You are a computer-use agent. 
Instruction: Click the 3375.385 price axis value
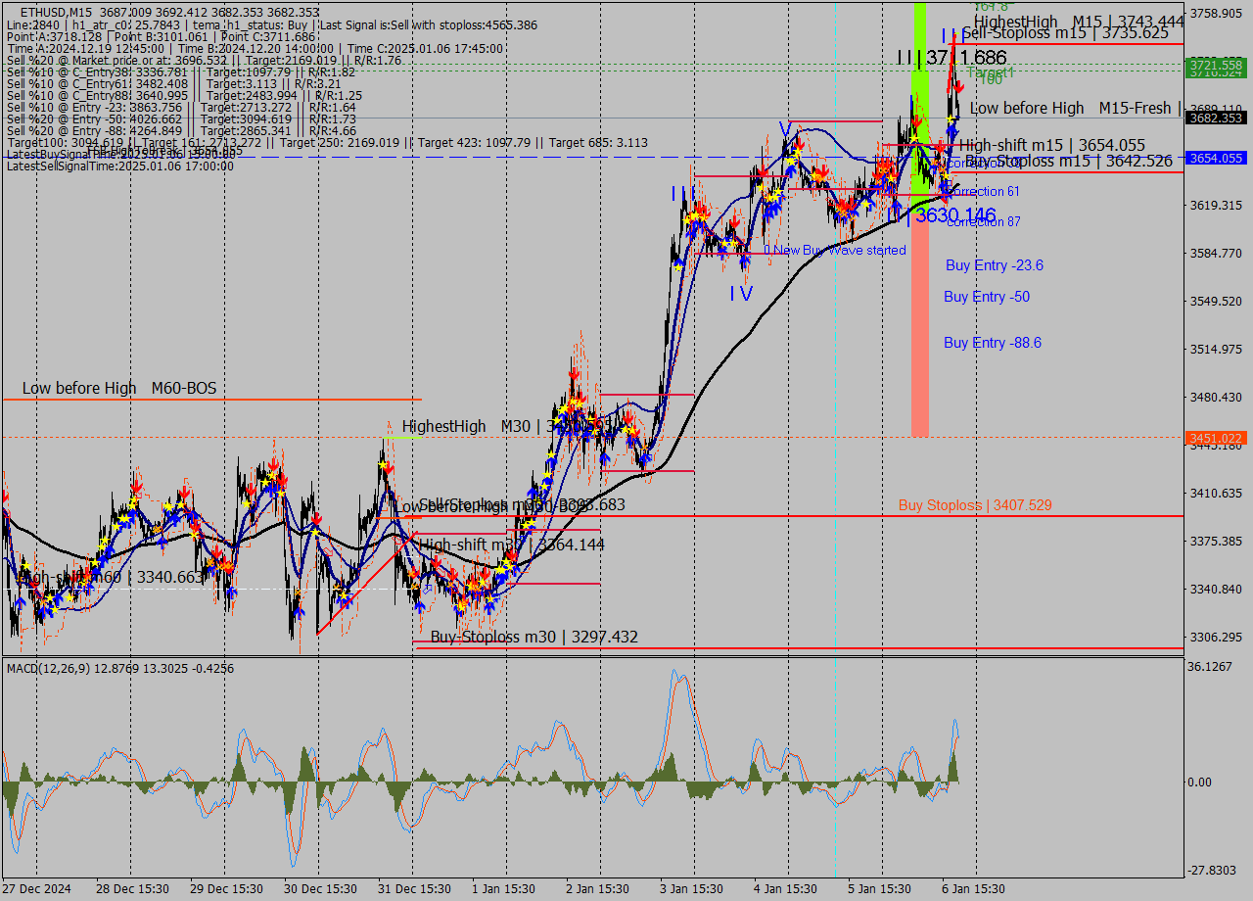point(1215,542)
